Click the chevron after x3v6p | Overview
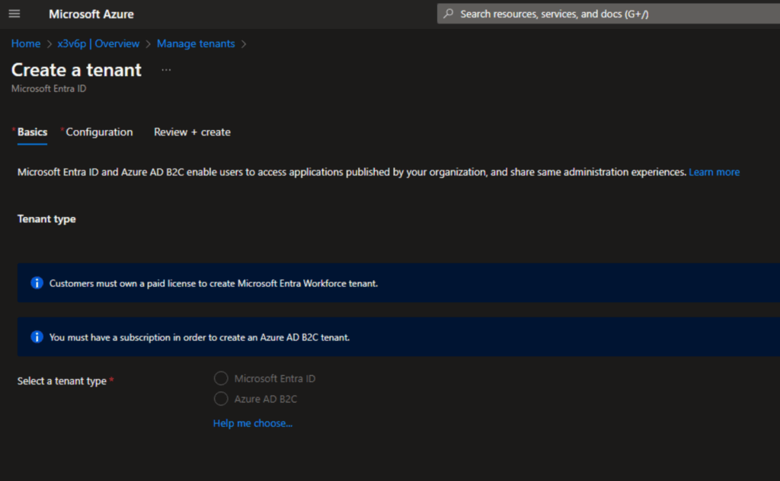Image resolution: width=780 pixels, height=481 pixels. 149,44
